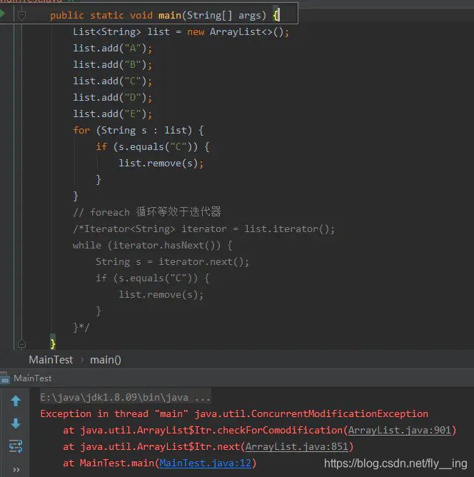474x477 pixels.
Task: Expand more console tools double-chevron
Action: click(x=16, y=470)
